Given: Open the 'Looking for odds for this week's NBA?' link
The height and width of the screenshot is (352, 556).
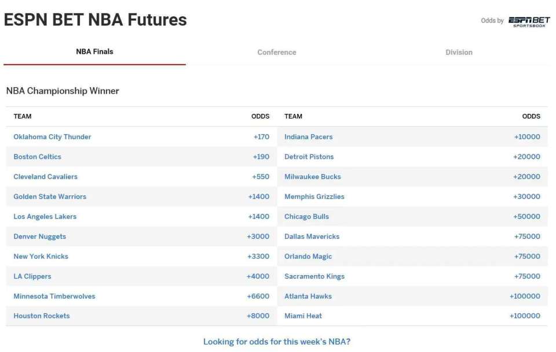Looking at the screenshot, I should point(276,342).
